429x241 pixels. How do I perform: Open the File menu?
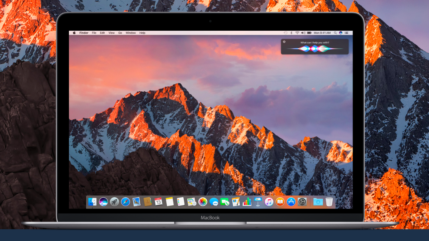point(94,33)
